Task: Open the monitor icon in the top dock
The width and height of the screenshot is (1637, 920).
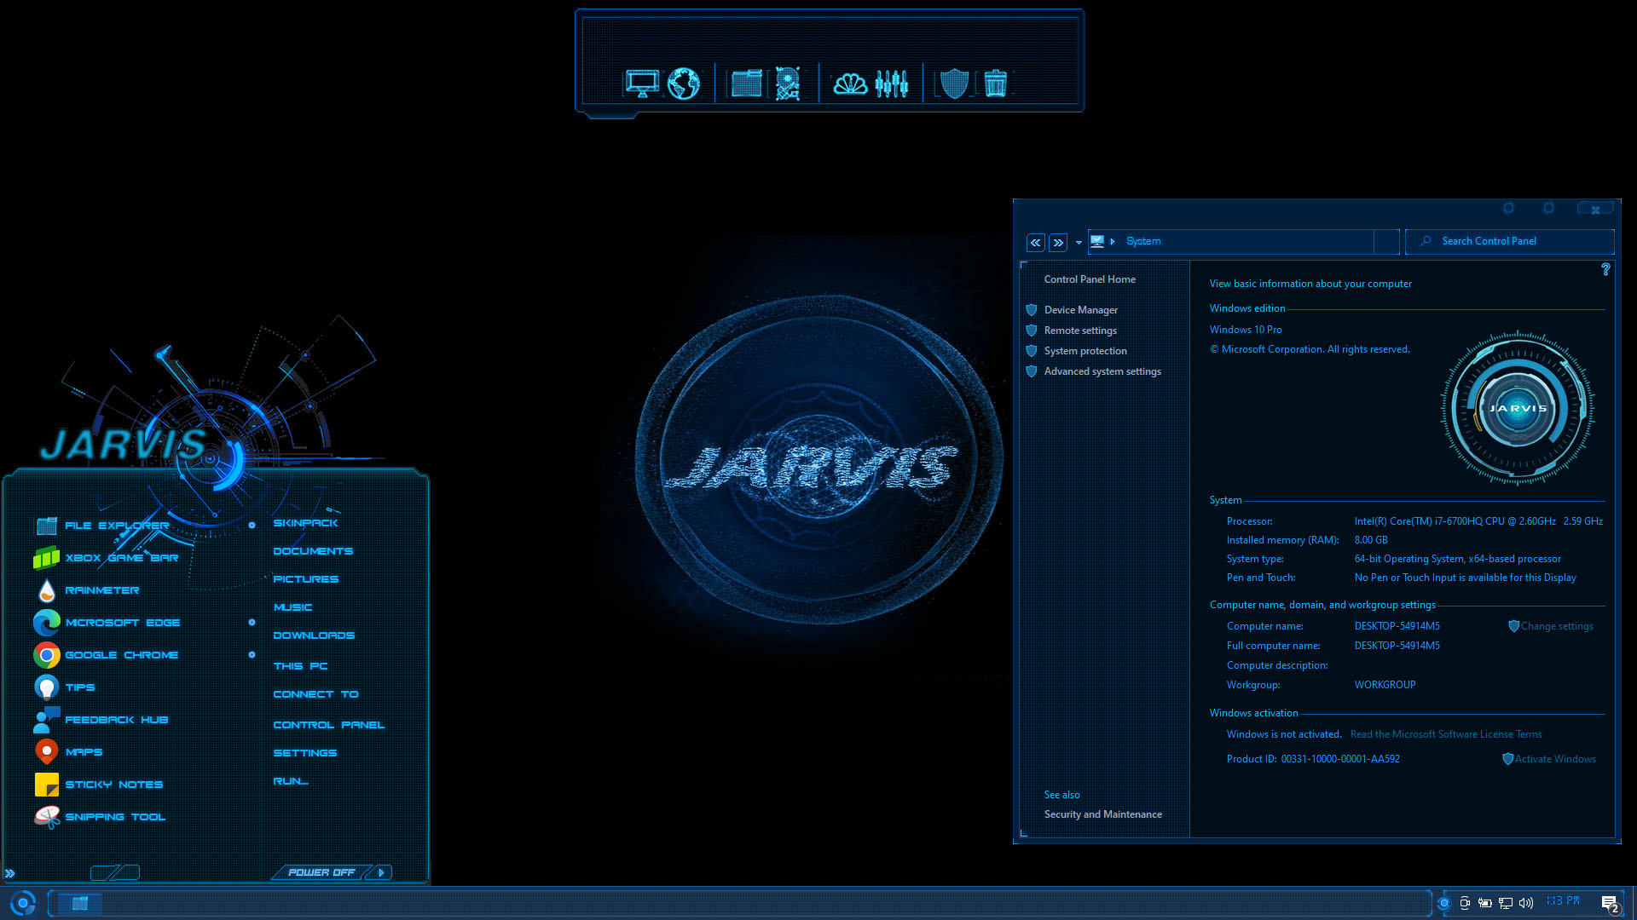Action: 641,83
